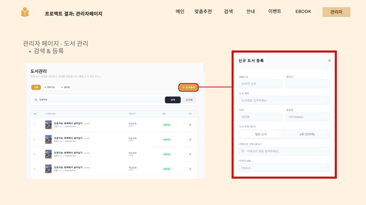The width and height of the screenshot is (366, 205).
Task: Select the 일반 도서 book type
Action: click(x=261, y=134)
